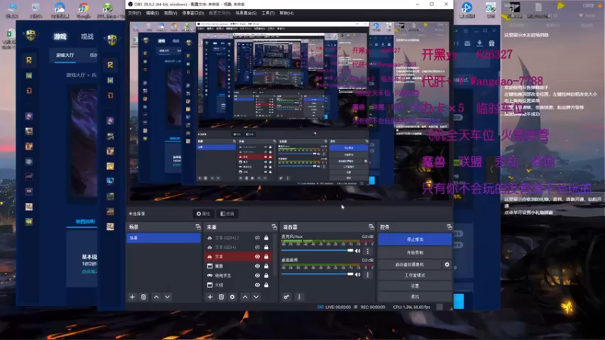
Task: Adjust the desktop audio volume slider
Action: coord(317,274)
